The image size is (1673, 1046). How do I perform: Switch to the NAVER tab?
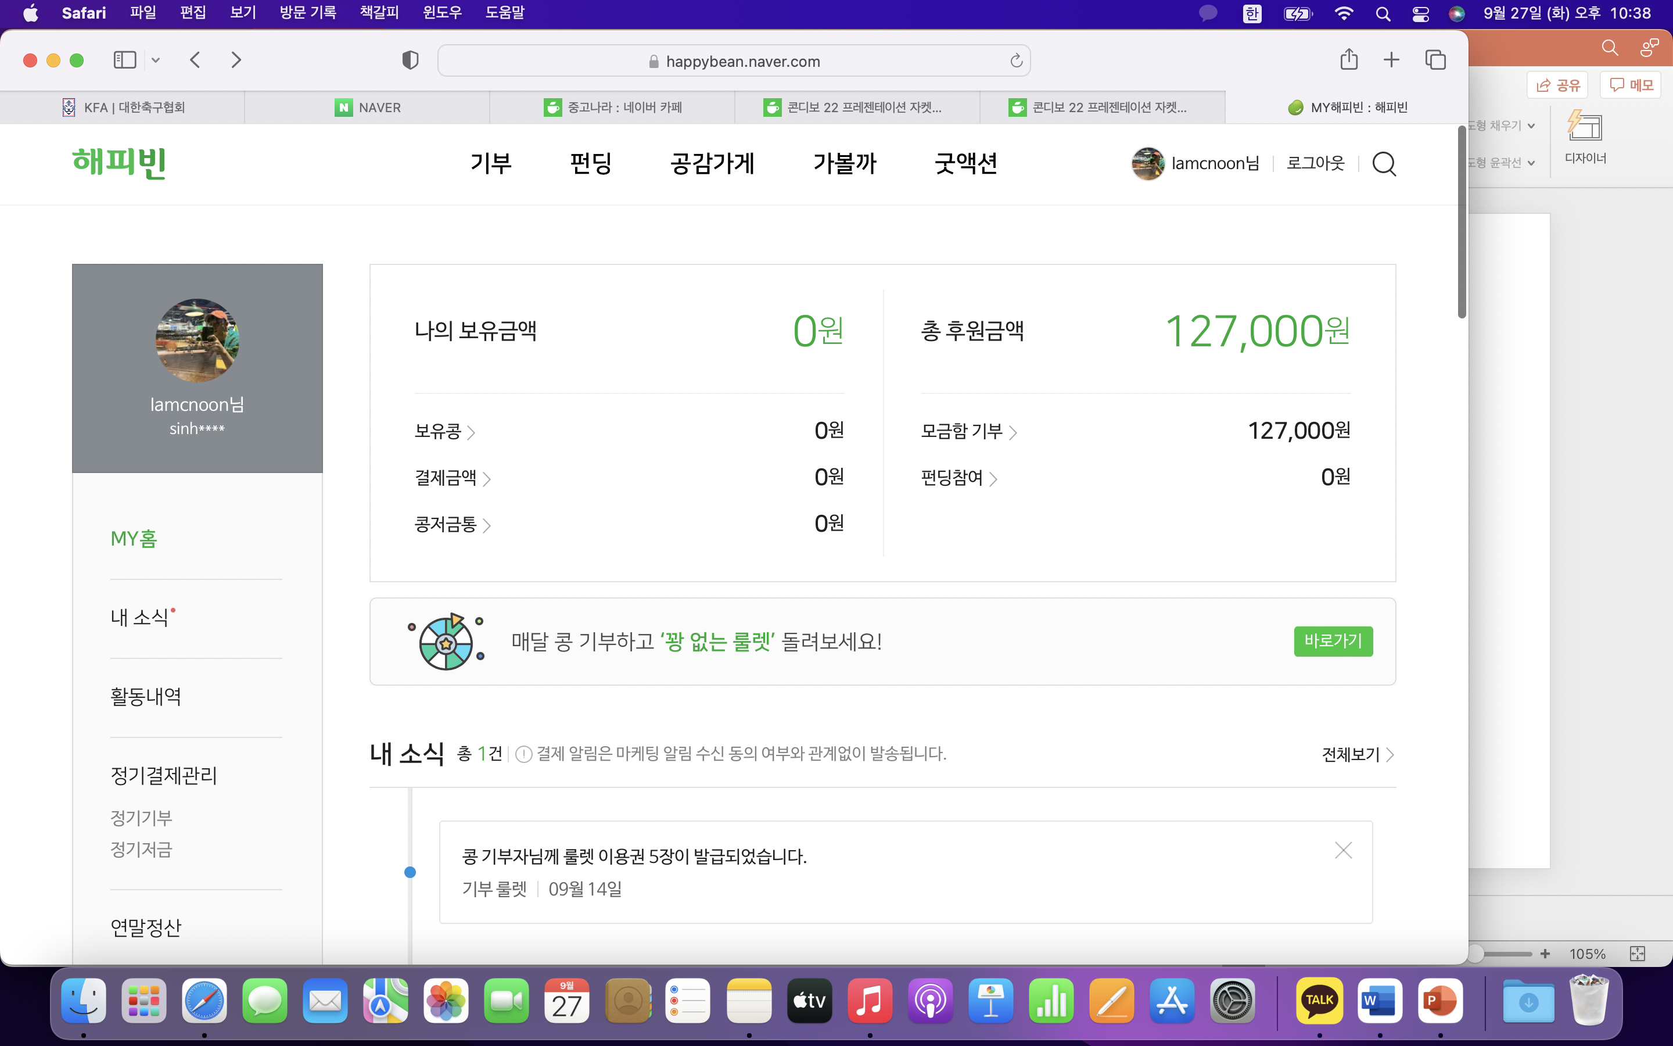(x=367, y=108)
